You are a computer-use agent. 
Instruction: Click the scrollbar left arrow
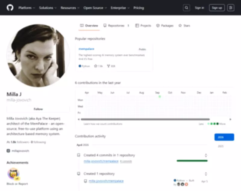point(79,119)
